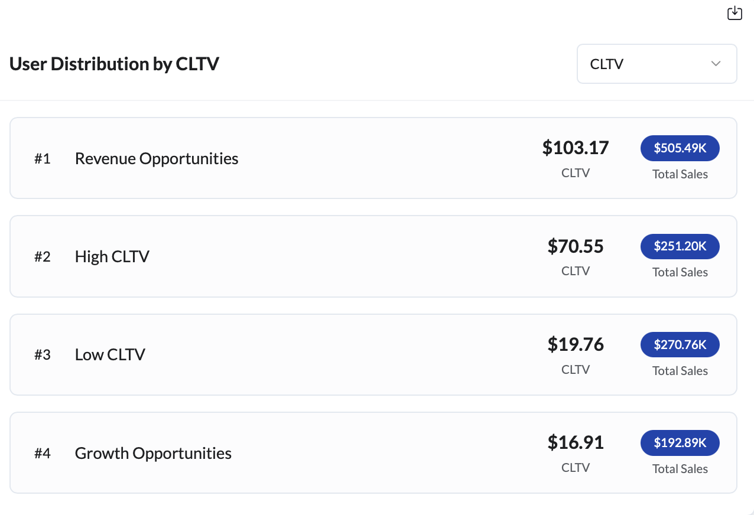The height and width of the screenshot is (515, 754).
Task: Click the $192.89K Total Sales badge
Action: [680, 443]
